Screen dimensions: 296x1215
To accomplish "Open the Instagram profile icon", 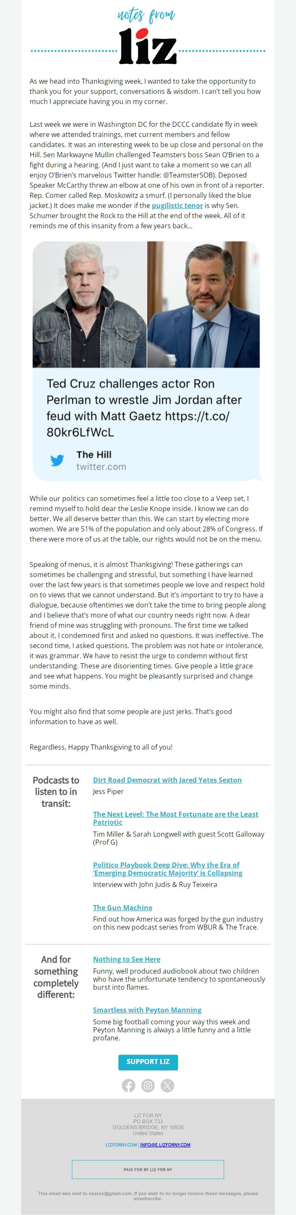I will [x=148, y=1085].
